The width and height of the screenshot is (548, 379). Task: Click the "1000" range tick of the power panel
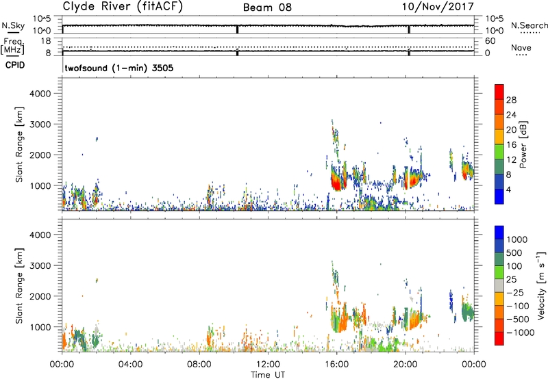pos(40,185)
